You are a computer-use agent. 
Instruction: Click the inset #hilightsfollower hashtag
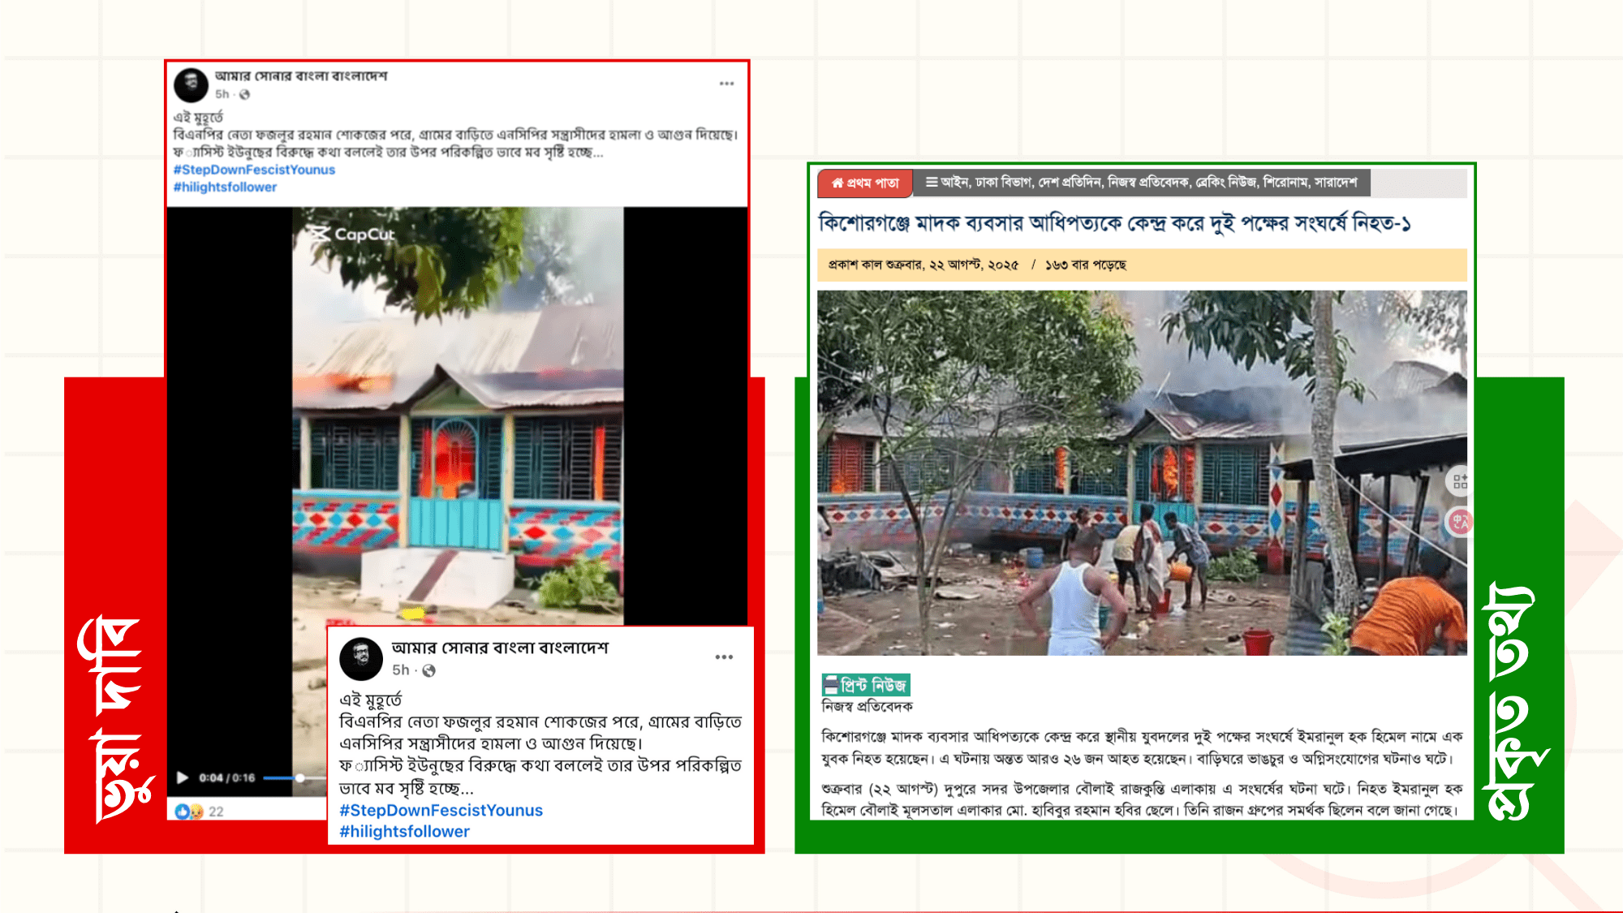tap(404, 831)
